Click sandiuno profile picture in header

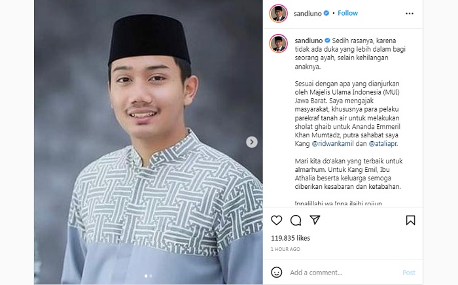[278, 14]
